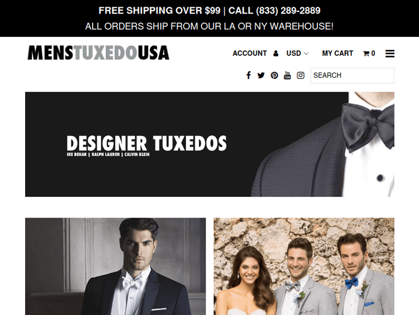Open the MY CART link
Viewport: 419px width, 315px height.
coord(337,54)
